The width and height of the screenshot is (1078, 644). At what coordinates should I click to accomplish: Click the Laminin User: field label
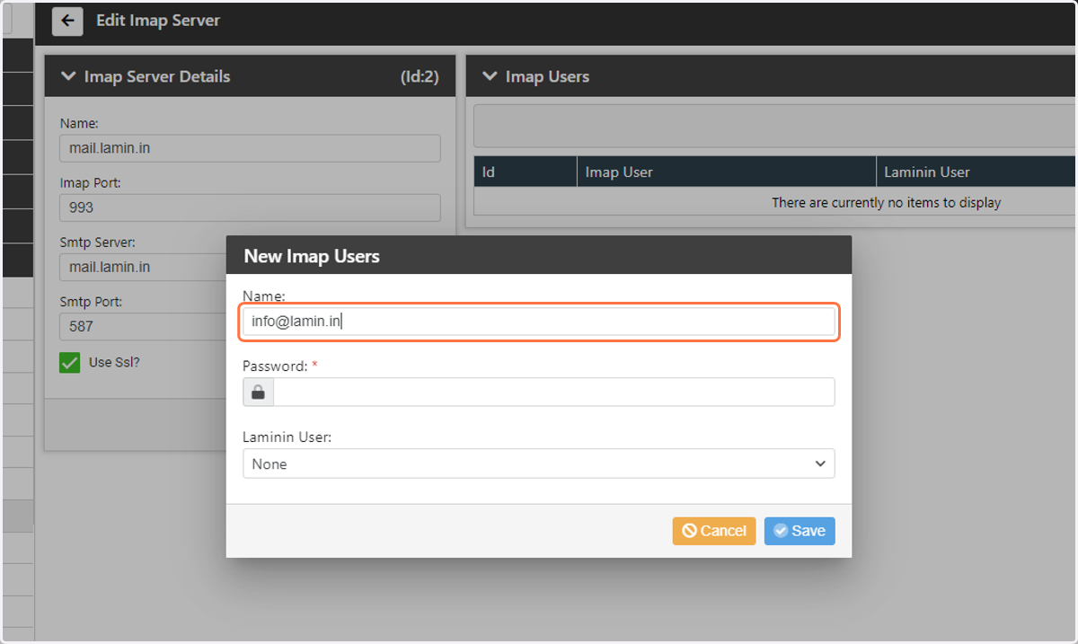[x=287, y=437]
